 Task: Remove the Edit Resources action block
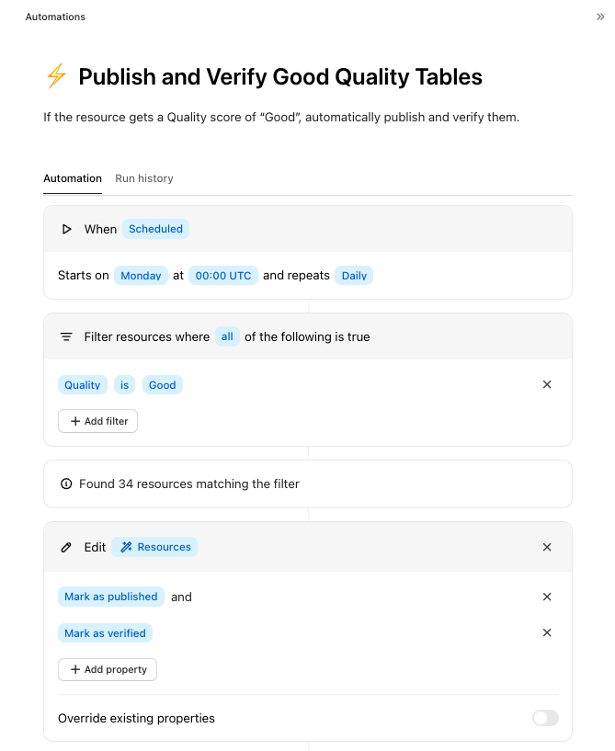tap(547, 547)
